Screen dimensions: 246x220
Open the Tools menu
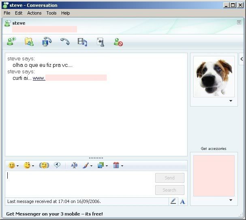[51, 13]
